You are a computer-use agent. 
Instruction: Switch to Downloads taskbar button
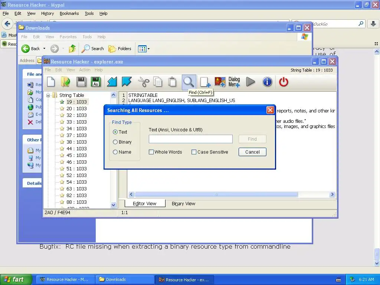coord(124,279)
